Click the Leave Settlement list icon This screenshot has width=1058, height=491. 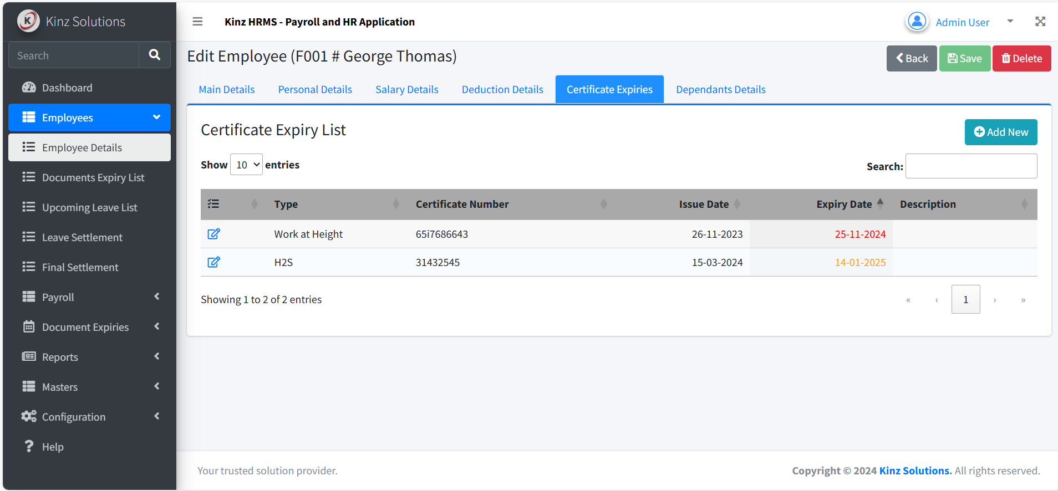[29, 237]
